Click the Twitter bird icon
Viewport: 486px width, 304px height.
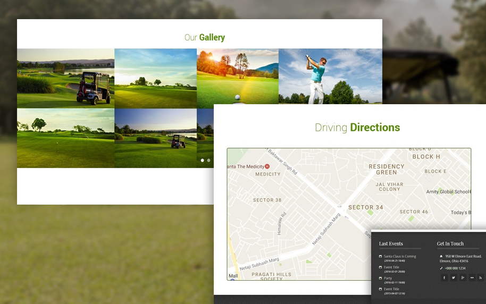pos(454,277)
